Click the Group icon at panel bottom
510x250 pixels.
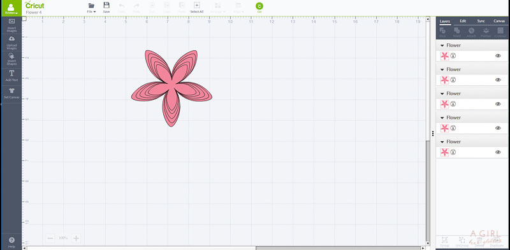(444, 242)
